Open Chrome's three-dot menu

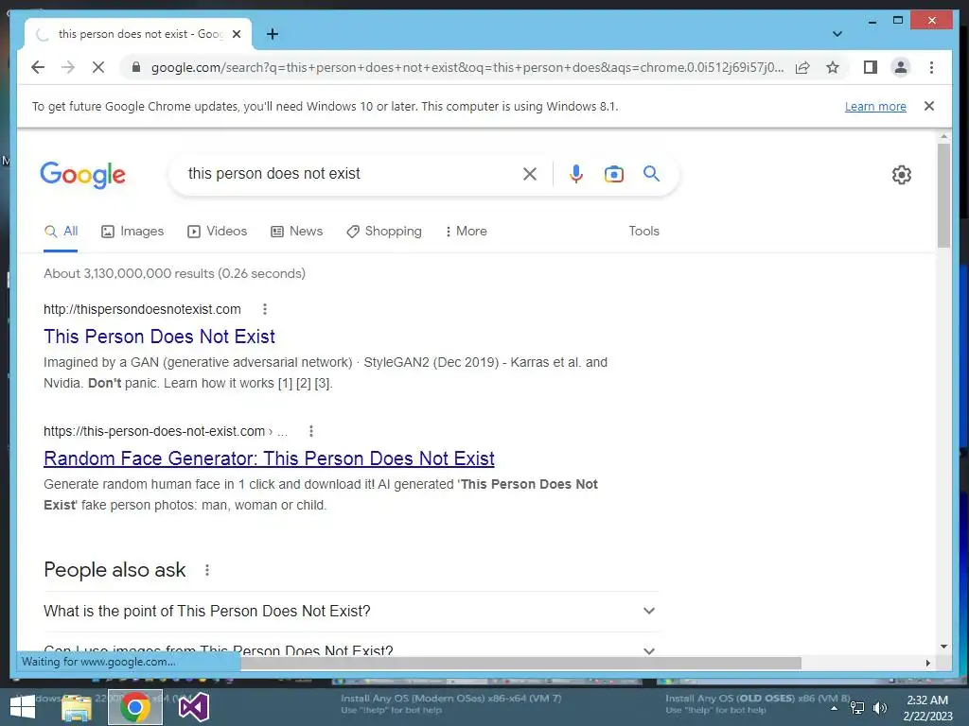[x=931, y=67]
